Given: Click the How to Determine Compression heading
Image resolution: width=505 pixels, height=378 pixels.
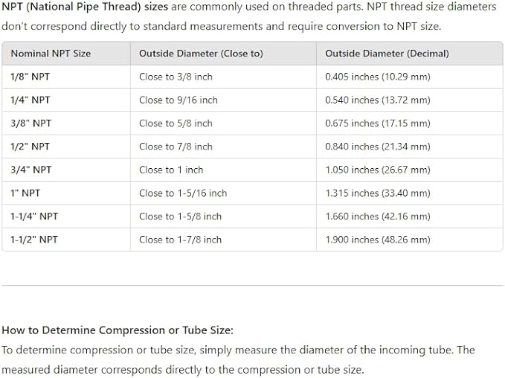Looking at the screenshot, I should (118, 330).
